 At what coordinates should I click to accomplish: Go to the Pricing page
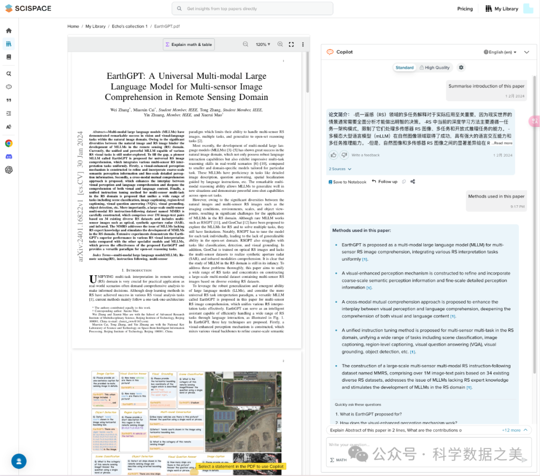tap(464, 8)
